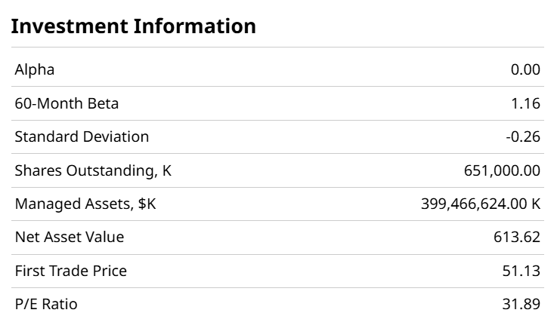Click the P/E Ratio value 31.89
554x319 pixels.
[522, 304]
